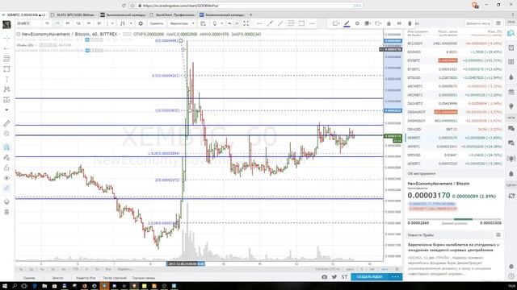Open the Pine Editor tab
This screenshot has height=290, width=517.
(x=86, y=278)
